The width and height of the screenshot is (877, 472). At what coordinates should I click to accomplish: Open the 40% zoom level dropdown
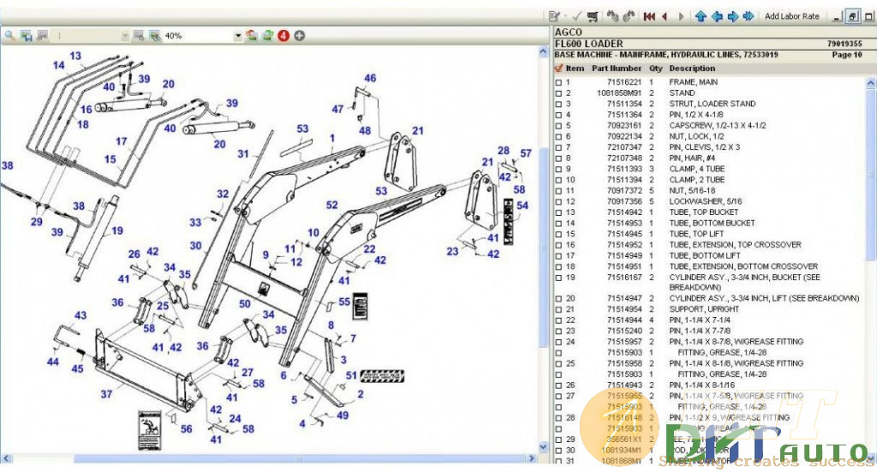(238, 36)
